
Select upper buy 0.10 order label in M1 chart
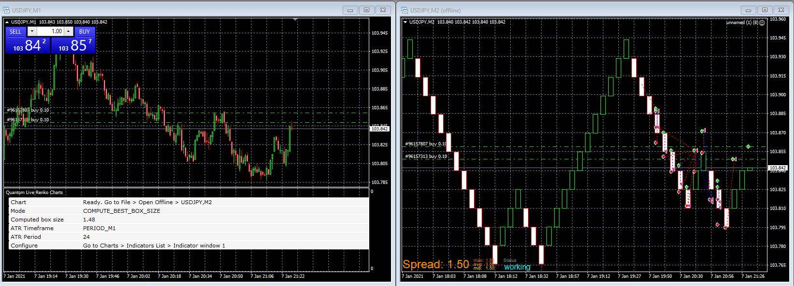(x=28, y=110)
